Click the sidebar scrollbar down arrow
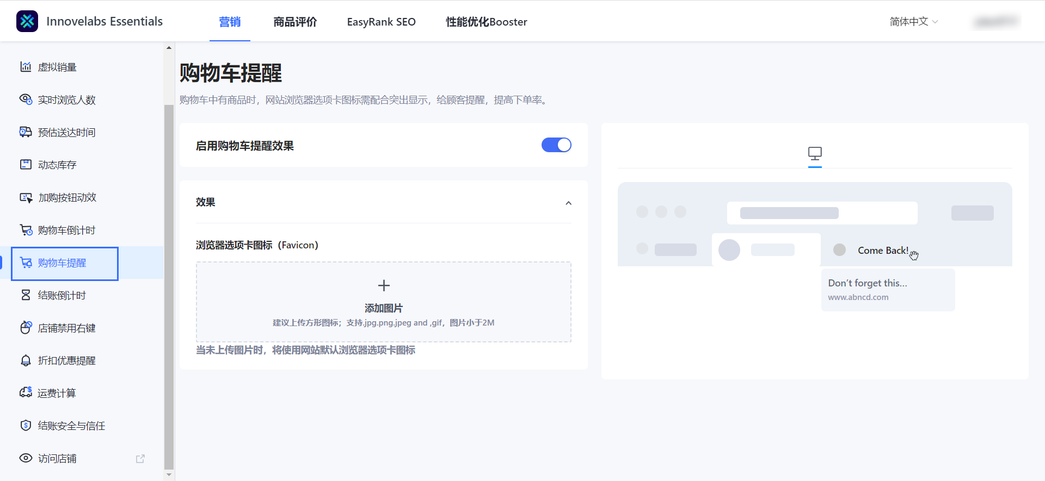 click(169, 474)
